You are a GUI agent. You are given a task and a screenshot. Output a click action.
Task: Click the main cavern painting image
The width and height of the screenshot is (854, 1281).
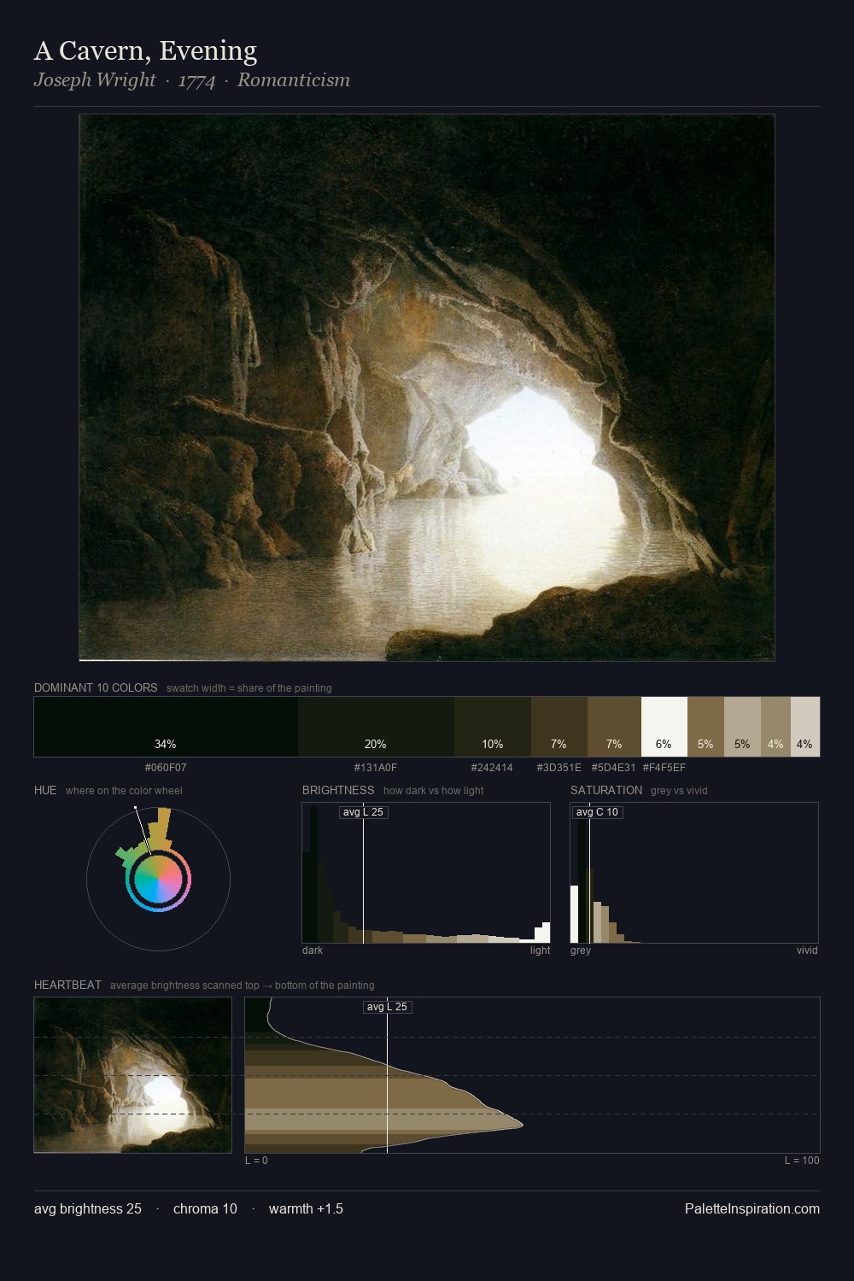[427, 388]
